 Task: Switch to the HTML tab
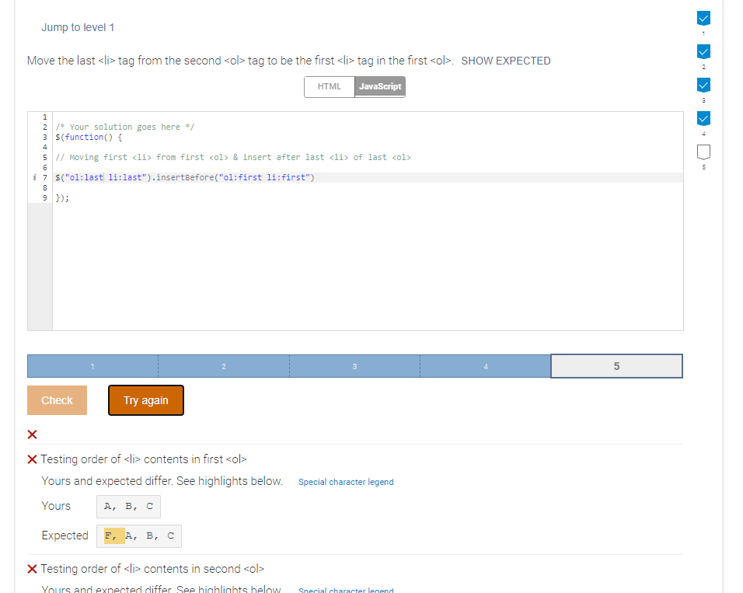(330, 87)
